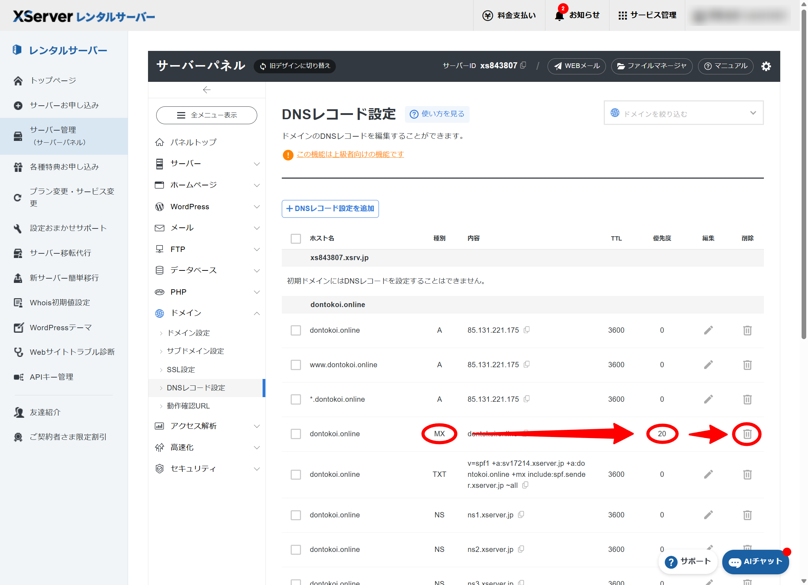Screen dimensions: 808x585
Task: Select the *.dontokoi.online record checkbox
Action: pyautogui.click(x=296, y=399)
